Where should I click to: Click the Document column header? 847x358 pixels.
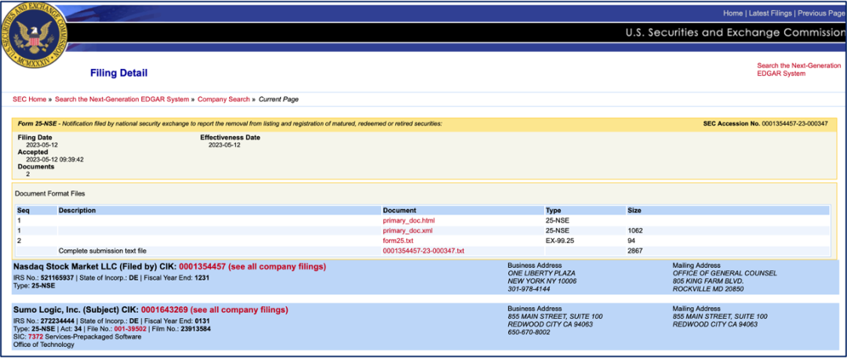coord(399,210)
